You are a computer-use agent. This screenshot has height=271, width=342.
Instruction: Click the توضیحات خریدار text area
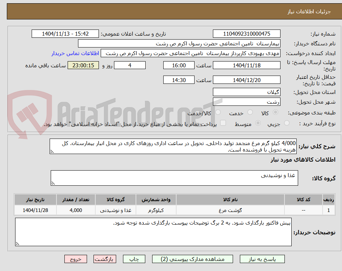153,232
